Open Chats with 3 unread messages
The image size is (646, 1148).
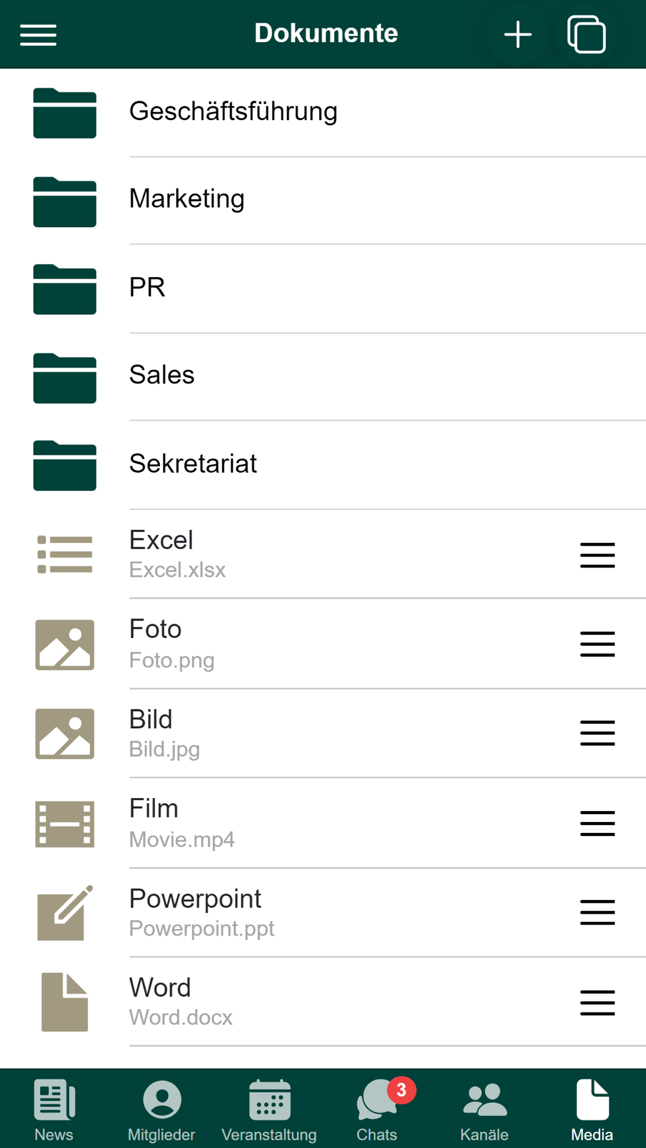pos(377,1111)
